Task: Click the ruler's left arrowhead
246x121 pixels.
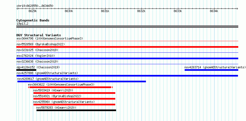Action: [17, 9]
